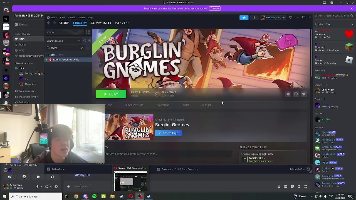Screen dimensions: 356x200
Task: Open Steam announcements megaphone button
Action: (244, 17)
